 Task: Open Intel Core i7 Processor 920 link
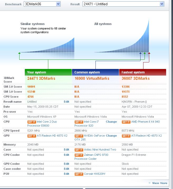tap(86, 124)
